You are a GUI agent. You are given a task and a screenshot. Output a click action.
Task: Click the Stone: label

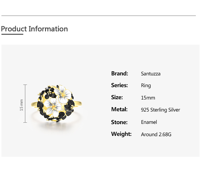point(119,122)
